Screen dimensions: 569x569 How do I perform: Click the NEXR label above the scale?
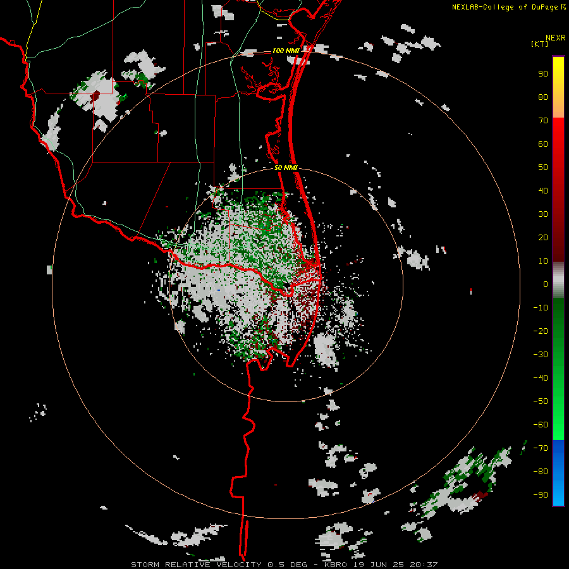pos(556,38)
